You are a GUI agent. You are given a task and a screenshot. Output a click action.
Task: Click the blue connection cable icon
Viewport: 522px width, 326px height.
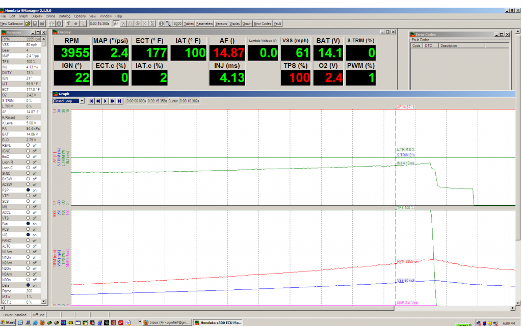(x=168, y=23)
